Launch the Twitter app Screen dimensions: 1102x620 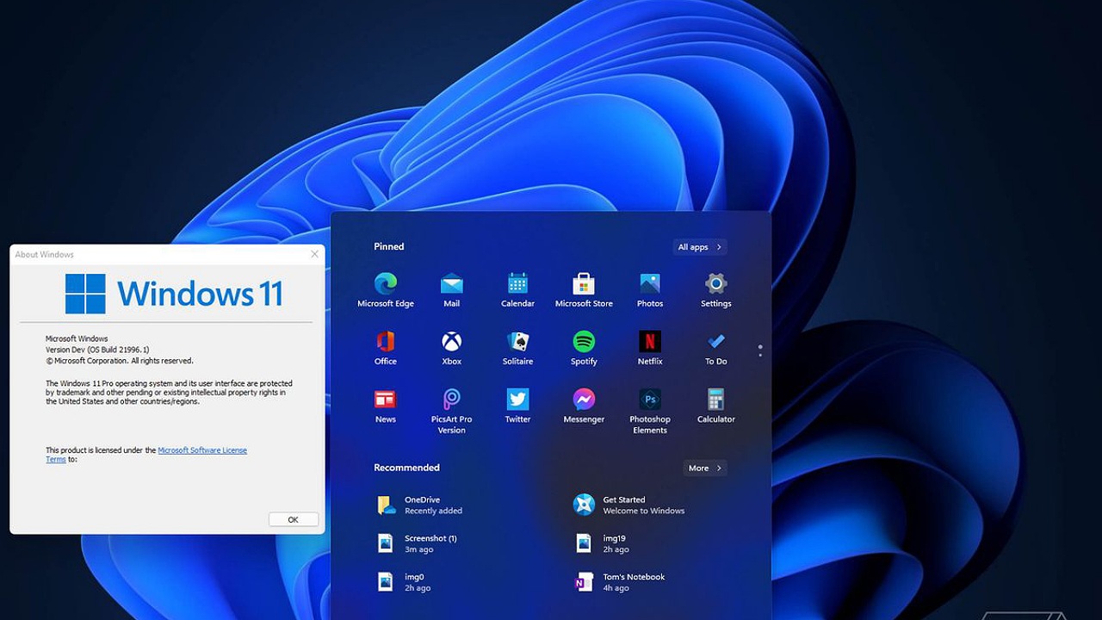(517, 400)
